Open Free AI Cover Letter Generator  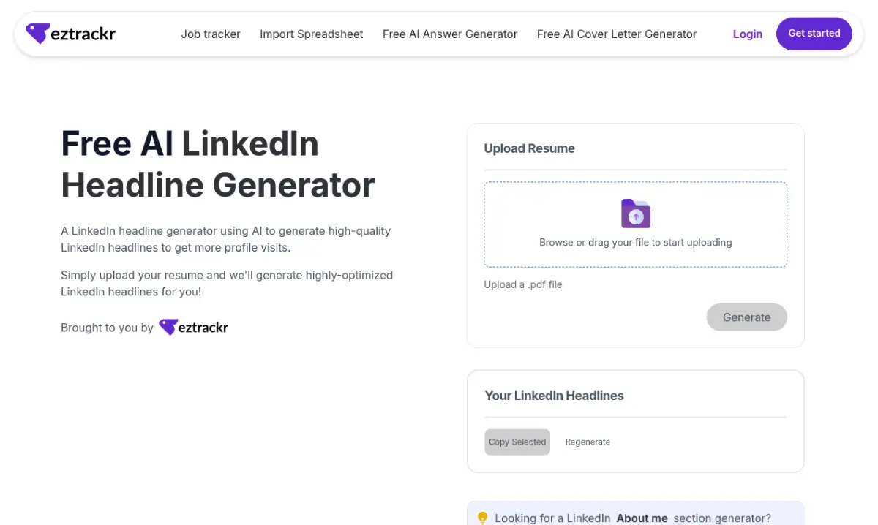[x=617, y=34]
